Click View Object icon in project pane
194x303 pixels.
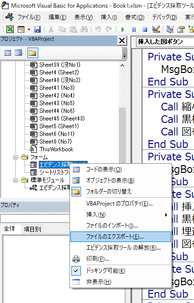pos(19,53)
